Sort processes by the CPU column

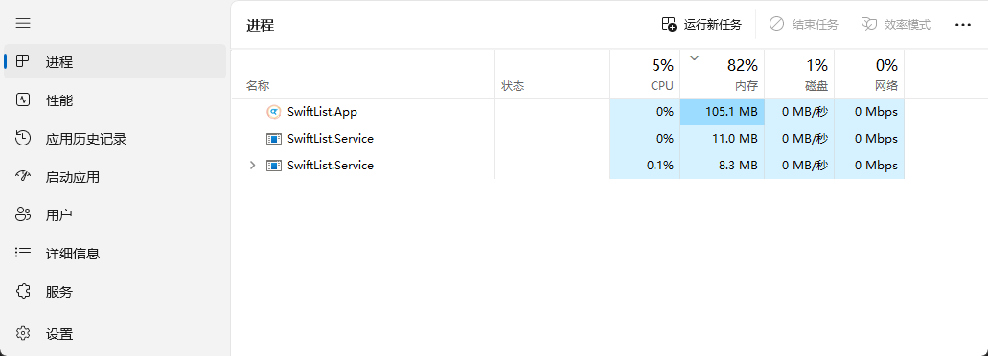coord(645,74)
